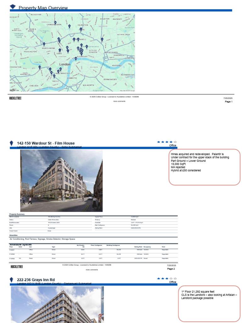
Task: Click the Property Map Overview heading
Action: pos(43,8)
